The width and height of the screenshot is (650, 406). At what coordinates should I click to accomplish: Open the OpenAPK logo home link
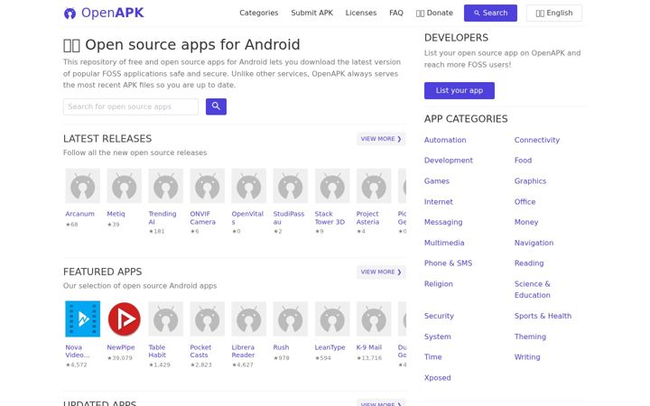[x=104, y=13]
